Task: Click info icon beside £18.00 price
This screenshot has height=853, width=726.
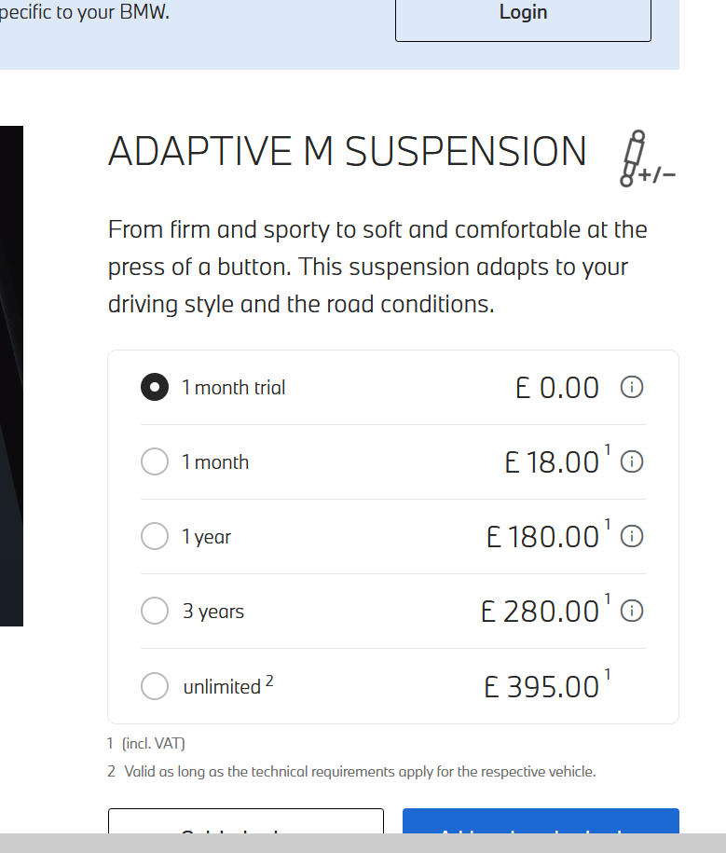Action: point(632,461)
